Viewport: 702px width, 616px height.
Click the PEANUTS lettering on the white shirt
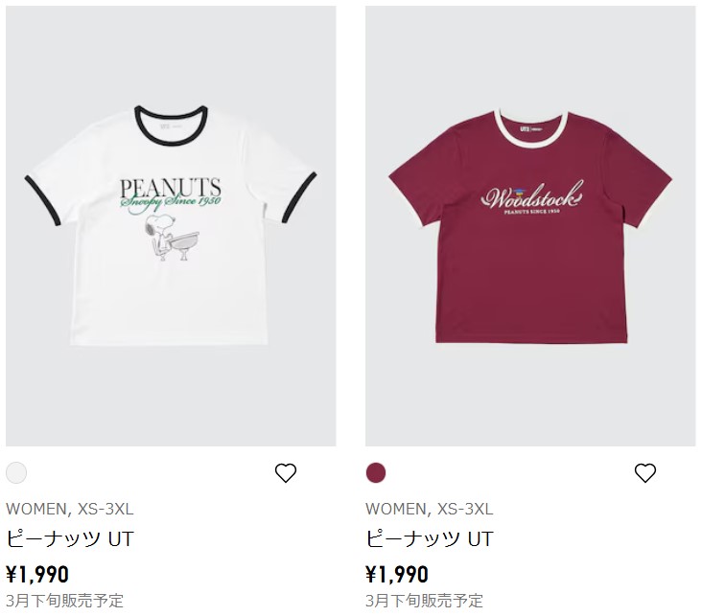click(171, 188)
